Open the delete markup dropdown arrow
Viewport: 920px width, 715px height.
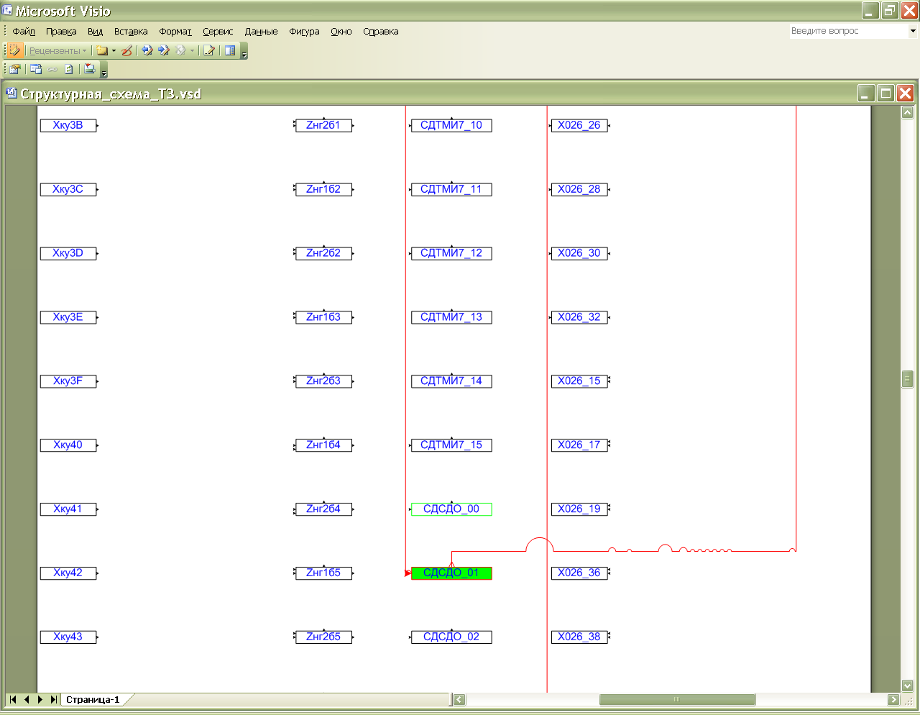(x=192, y=50)
